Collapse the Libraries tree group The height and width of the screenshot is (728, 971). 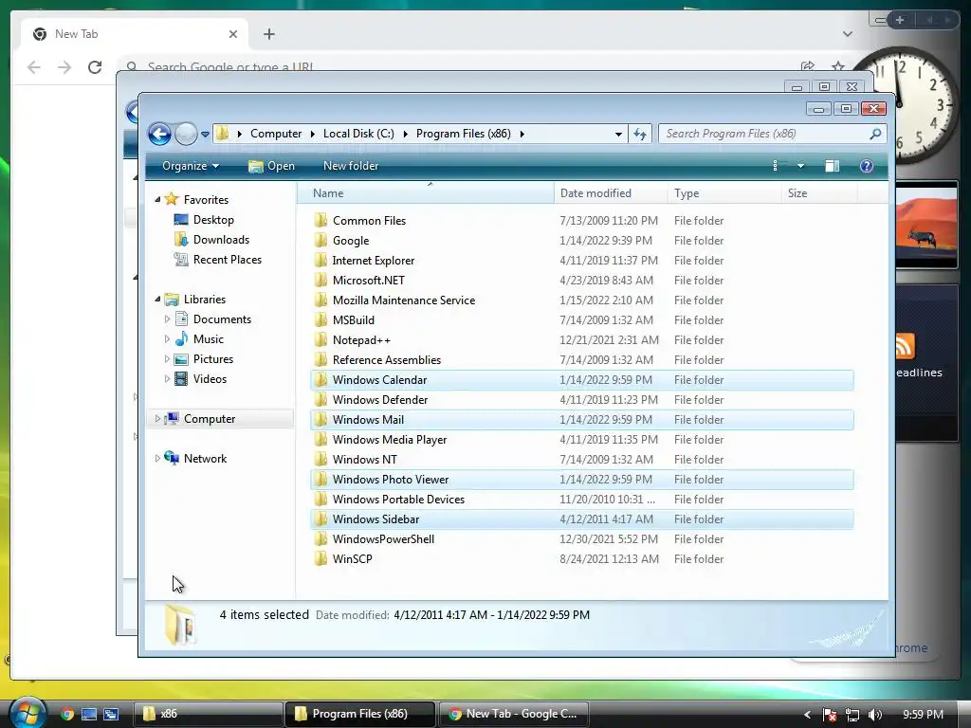(157, 299)
